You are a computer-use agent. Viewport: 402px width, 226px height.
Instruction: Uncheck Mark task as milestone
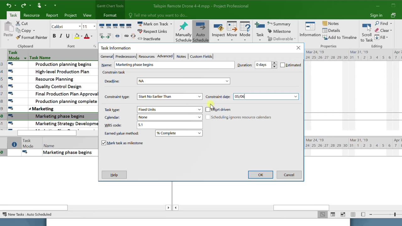[x=104, y=143]
